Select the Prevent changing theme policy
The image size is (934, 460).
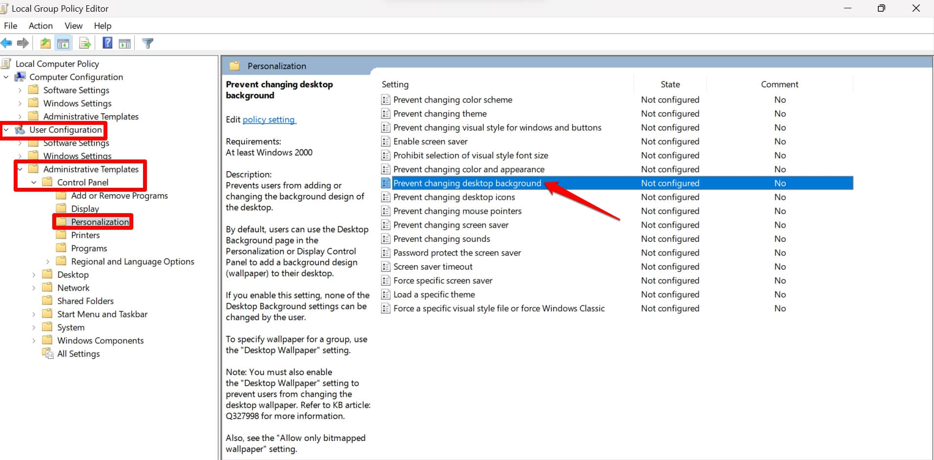pyautogui.click(x=439, y=114)
